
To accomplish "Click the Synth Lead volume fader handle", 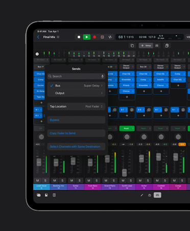I will (x=125, y=173).
